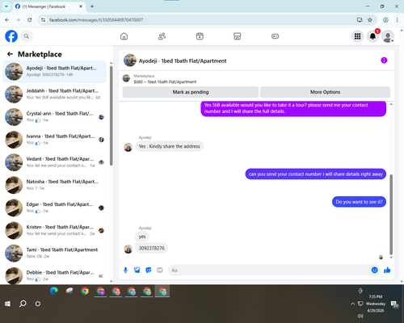
Task: Send a thumbs-up like
Action: coord(387,270)
